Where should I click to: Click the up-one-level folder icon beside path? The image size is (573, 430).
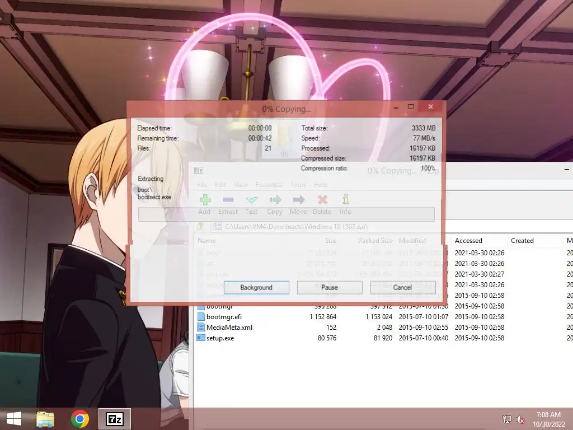click(200, 226)
